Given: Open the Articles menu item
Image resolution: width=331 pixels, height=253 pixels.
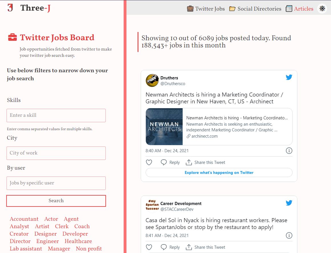Looking at the screenshot, I should click(304, 9).
